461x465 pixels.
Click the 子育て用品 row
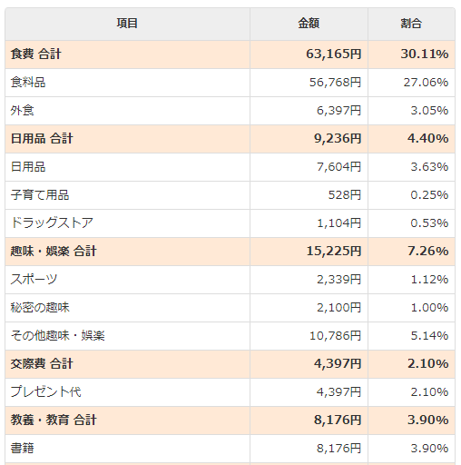230,195
